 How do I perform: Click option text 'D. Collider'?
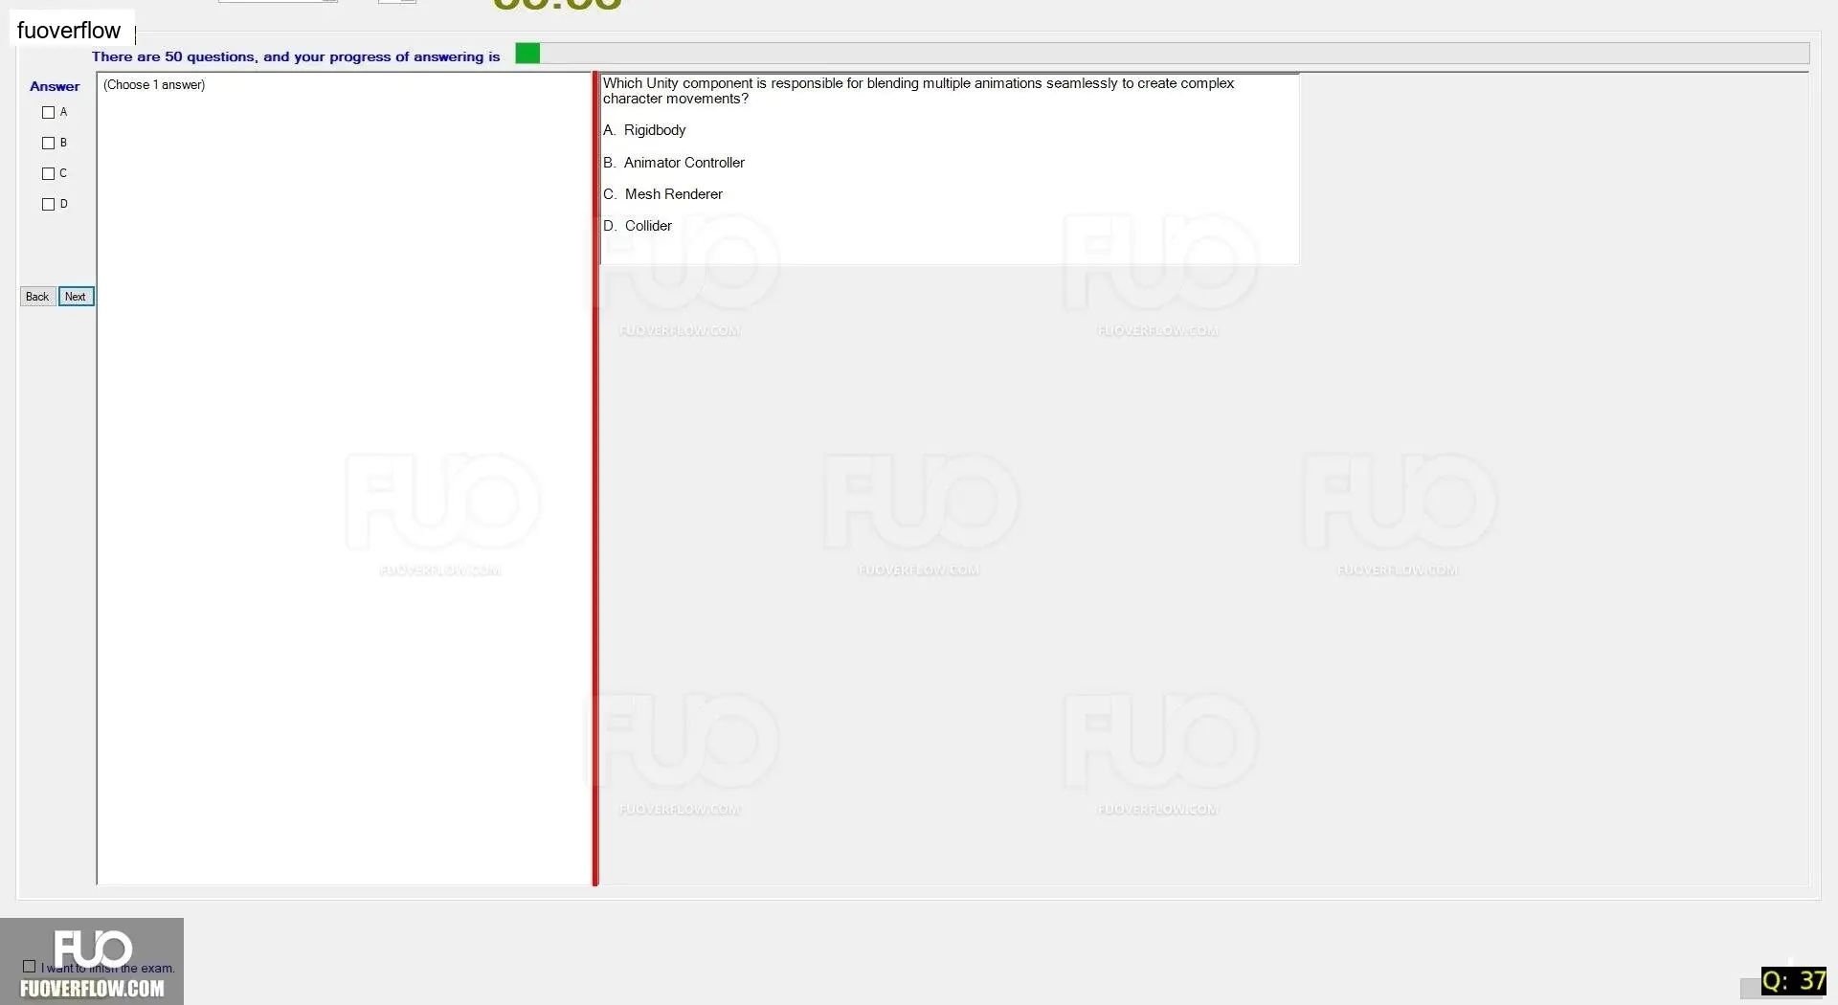tap(638, 226)
